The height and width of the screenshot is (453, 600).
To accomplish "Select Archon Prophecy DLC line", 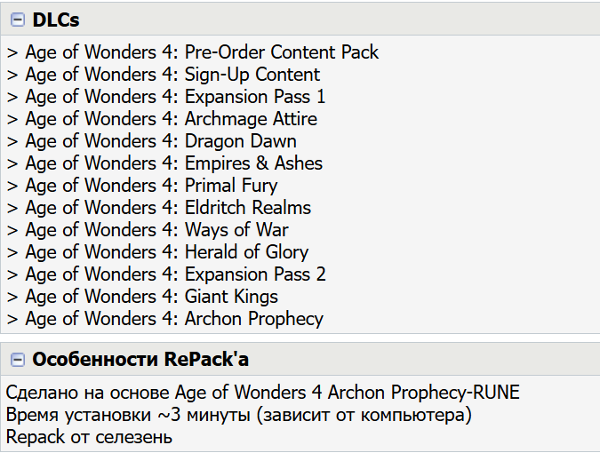I will click(165, 319).
